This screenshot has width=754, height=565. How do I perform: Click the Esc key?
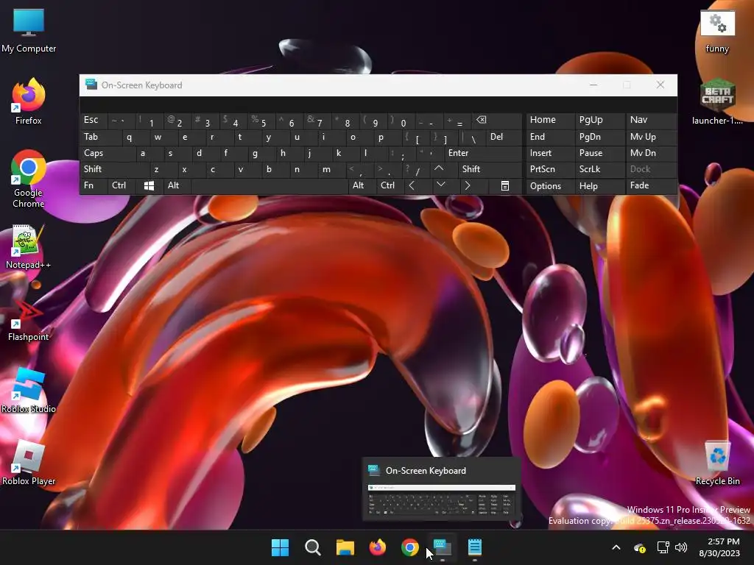click(94, 120)
